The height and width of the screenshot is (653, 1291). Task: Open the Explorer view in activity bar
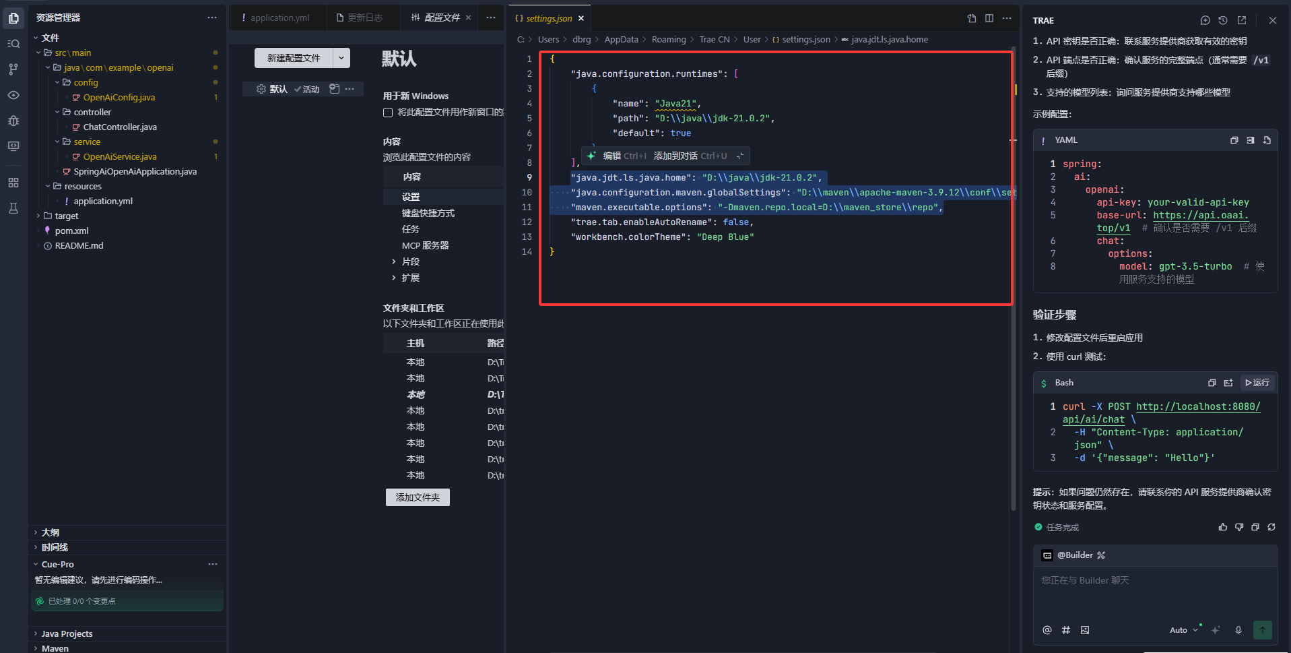click(x=13, y=18)
